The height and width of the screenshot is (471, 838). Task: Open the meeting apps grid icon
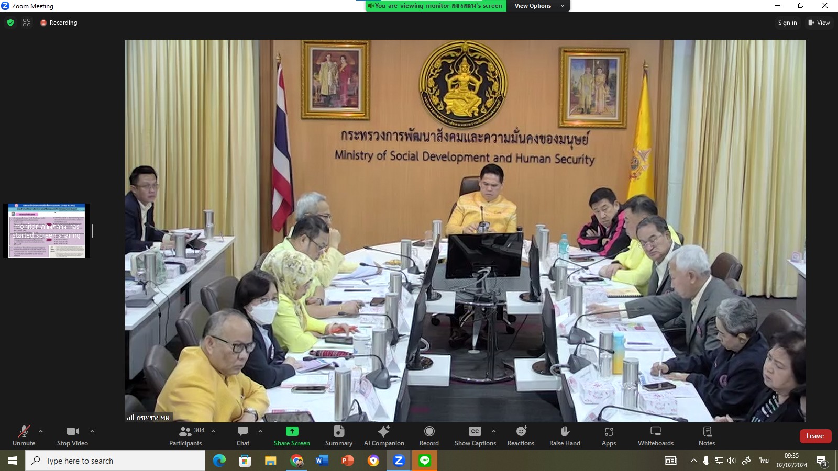pyautogui.click(x=27, y=23)
